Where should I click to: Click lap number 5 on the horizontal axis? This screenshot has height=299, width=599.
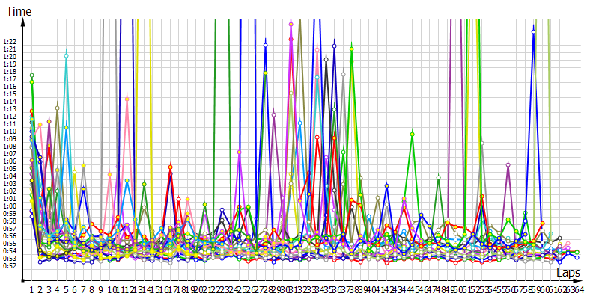[67, 289]
